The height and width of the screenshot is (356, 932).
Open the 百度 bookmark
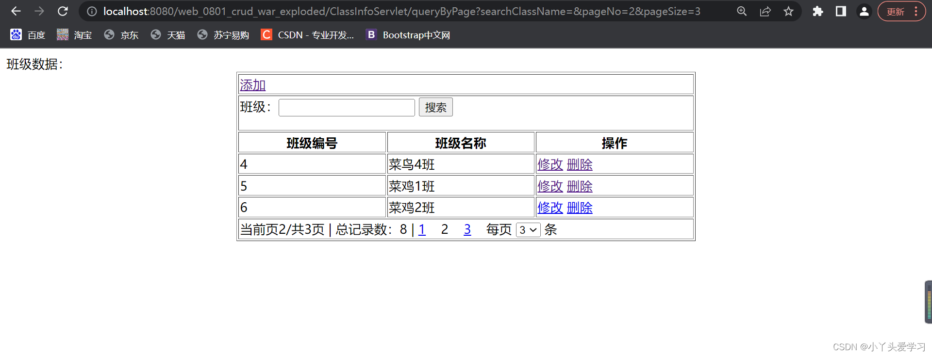(x=28, y=35)
